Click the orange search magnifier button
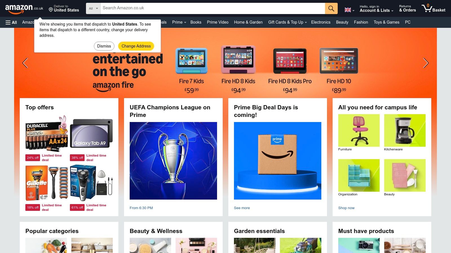This screenshot has width=451, height=253. (x=331, y=8)
